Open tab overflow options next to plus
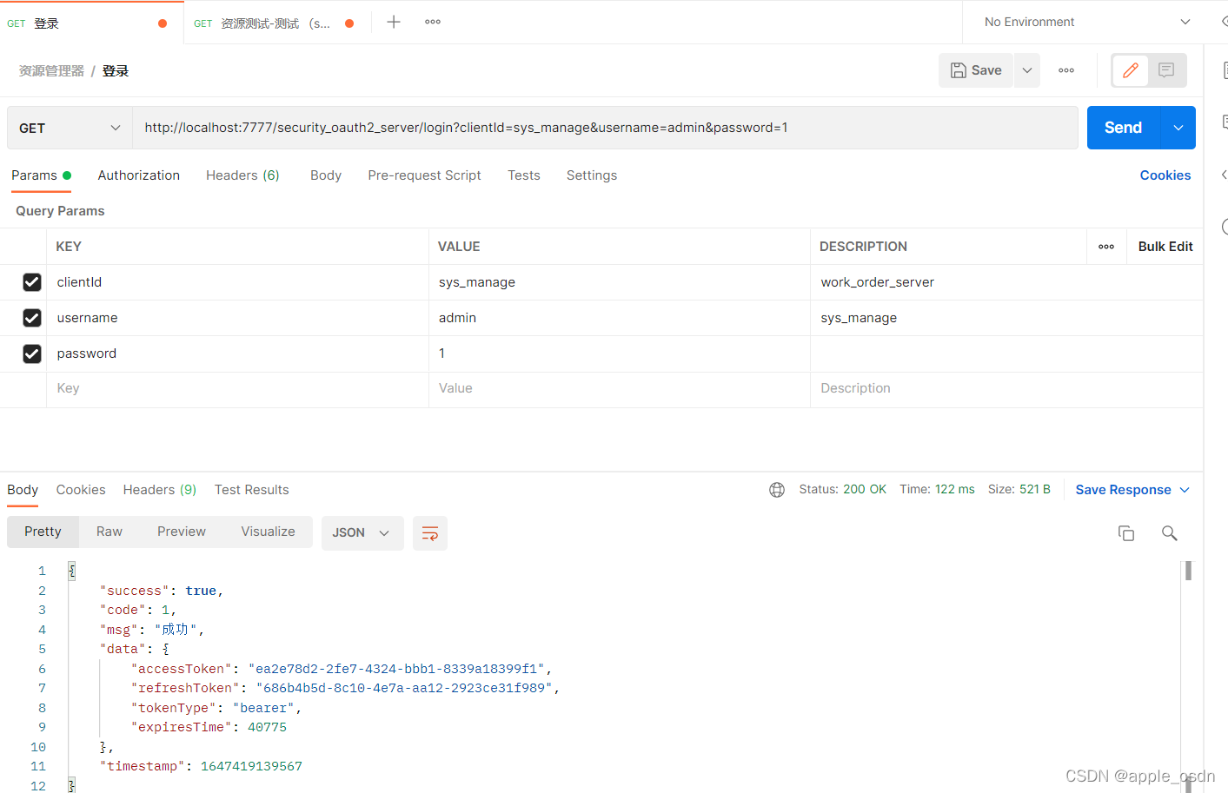Image resolution: width=1228 pixels, height=793 pixels. 433,22
